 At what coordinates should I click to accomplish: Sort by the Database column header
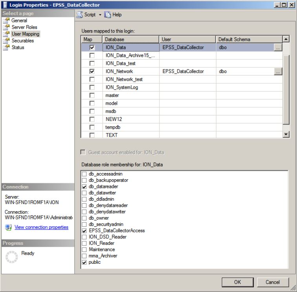(x=130, y=39)
